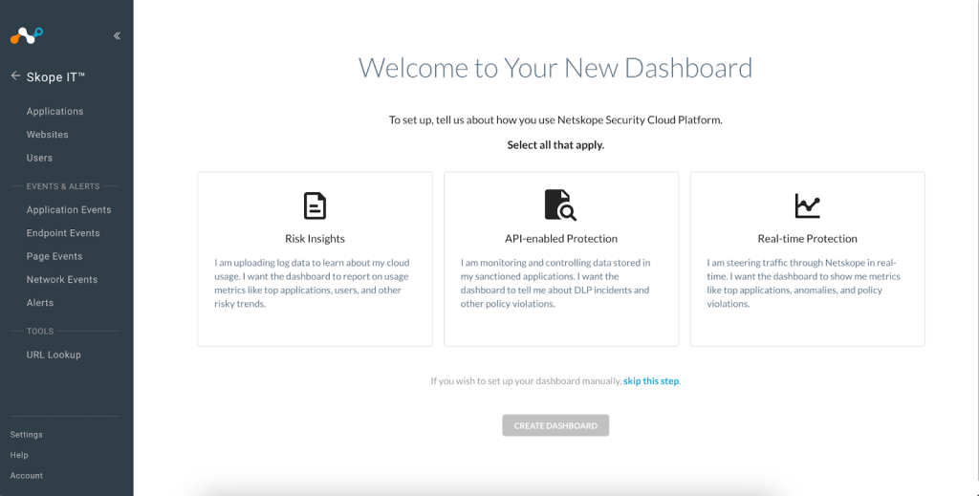
Task: Click the Netskope logo icon
Action: click(27, 35)
